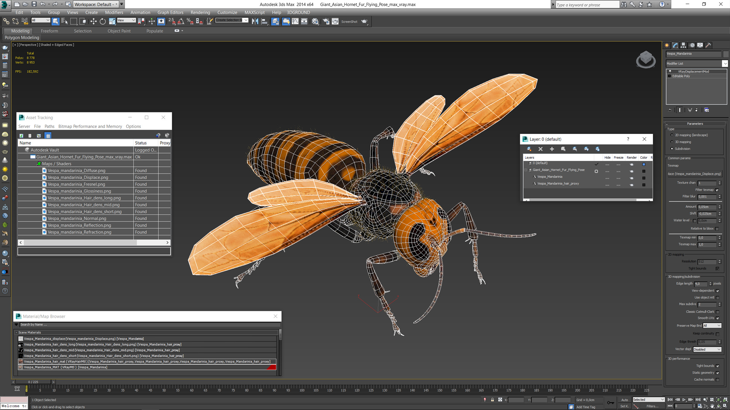The width and height of the screenshot is (730, 410).
Task: Open Paths menu in Asset Tracking
Action: (x=49, y=126)
